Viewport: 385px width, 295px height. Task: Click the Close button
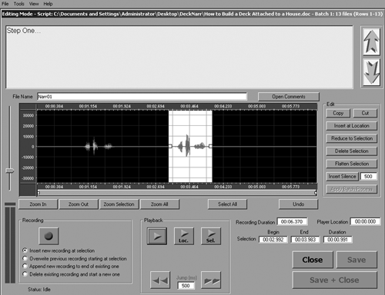[x=313, y=260]
